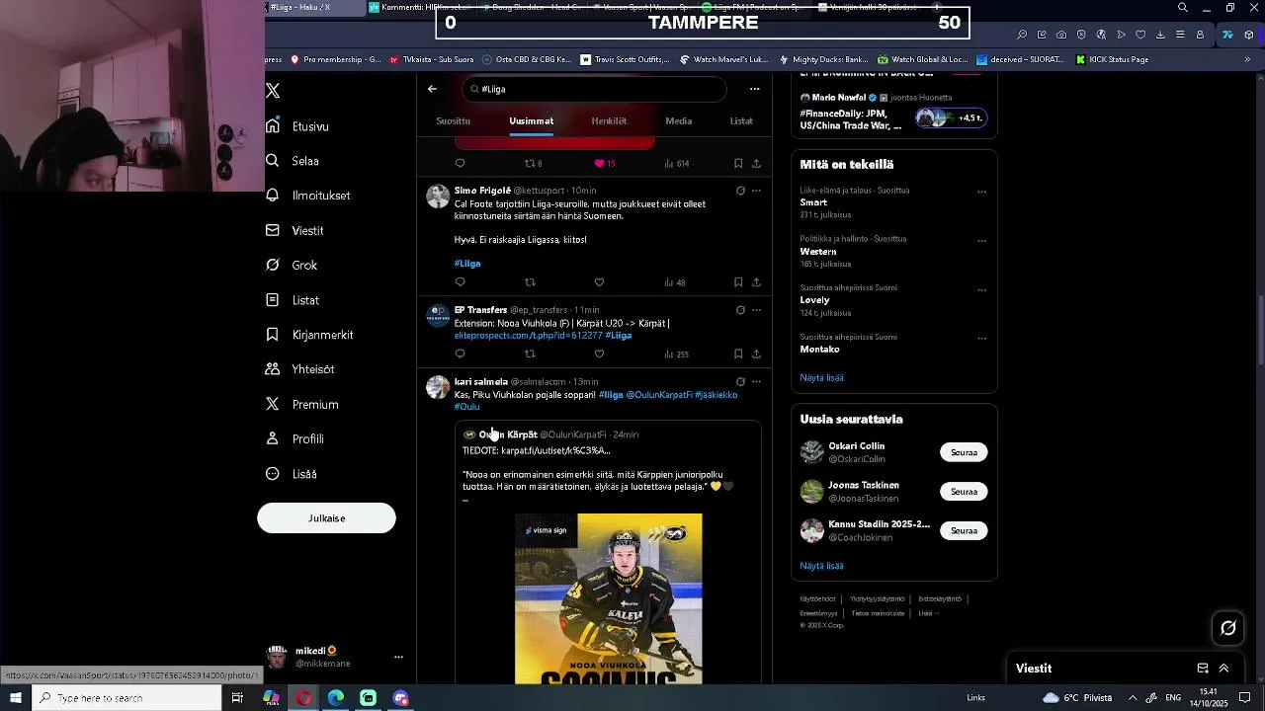Show more trends via Näytä lisää
The height and width of the screenshot is (711, 1265).
(x=821, y=377)
